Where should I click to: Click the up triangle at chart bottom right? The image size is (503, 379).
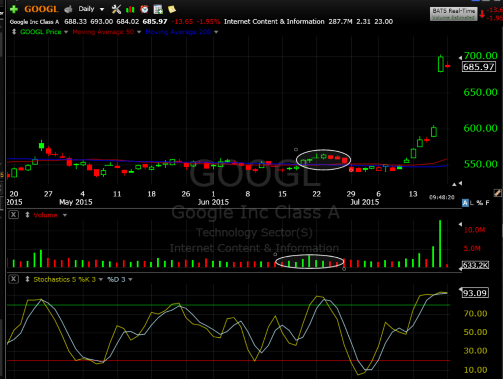(x=454, y=185)
